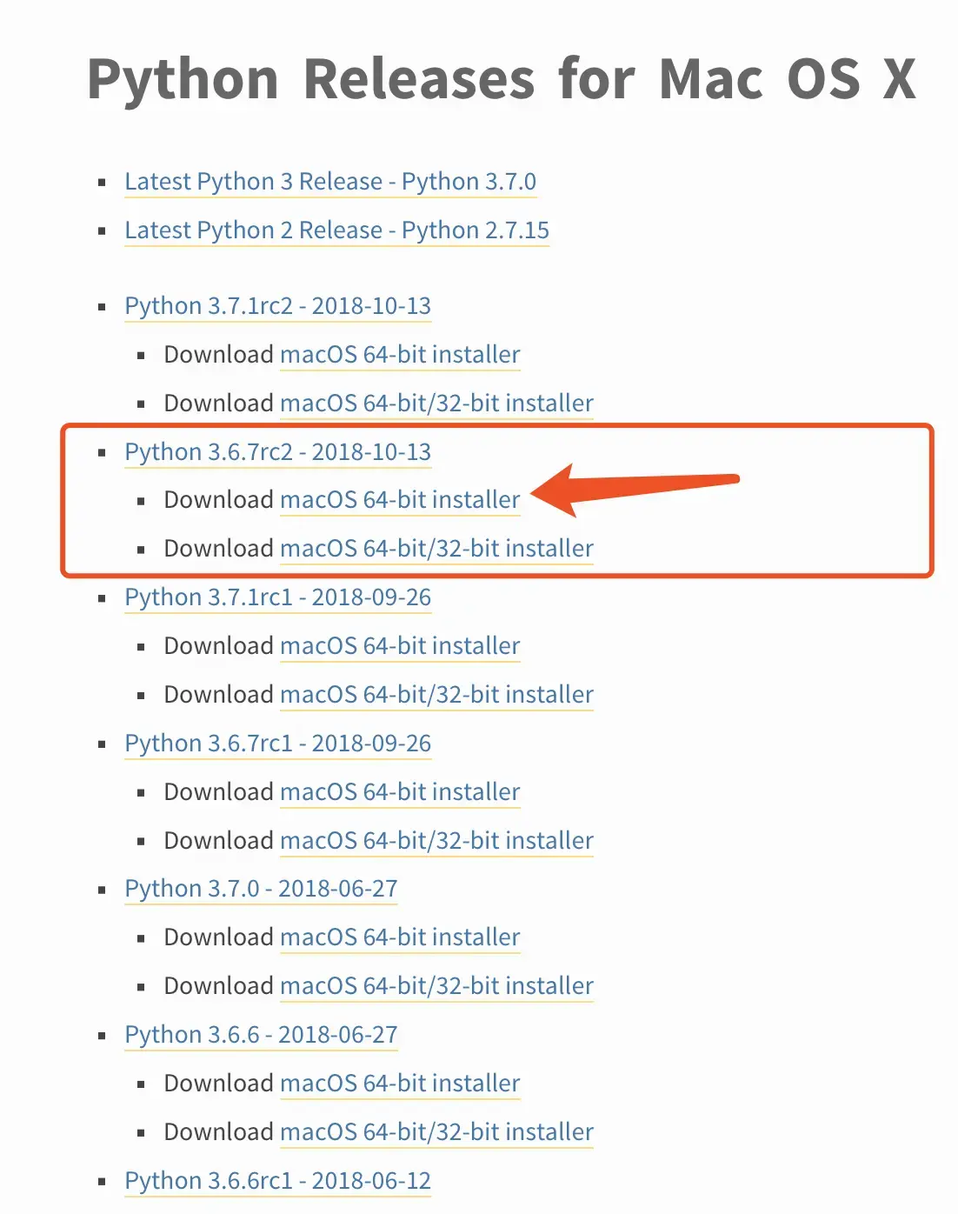
Task: Download macOS 64-bit installer for Python 3.7.0
Action: pyautogui.click(x=400, y=937)
